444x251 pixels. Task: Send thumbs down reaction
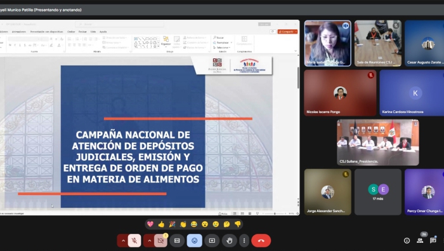tap(238, 224)
